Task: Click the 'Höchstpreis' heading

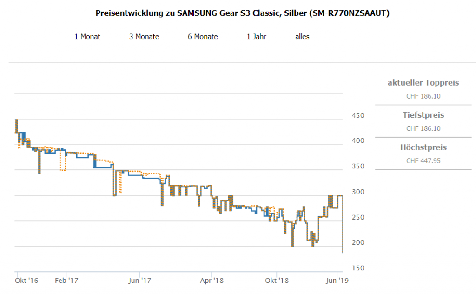Action: (x=423, y=147)
